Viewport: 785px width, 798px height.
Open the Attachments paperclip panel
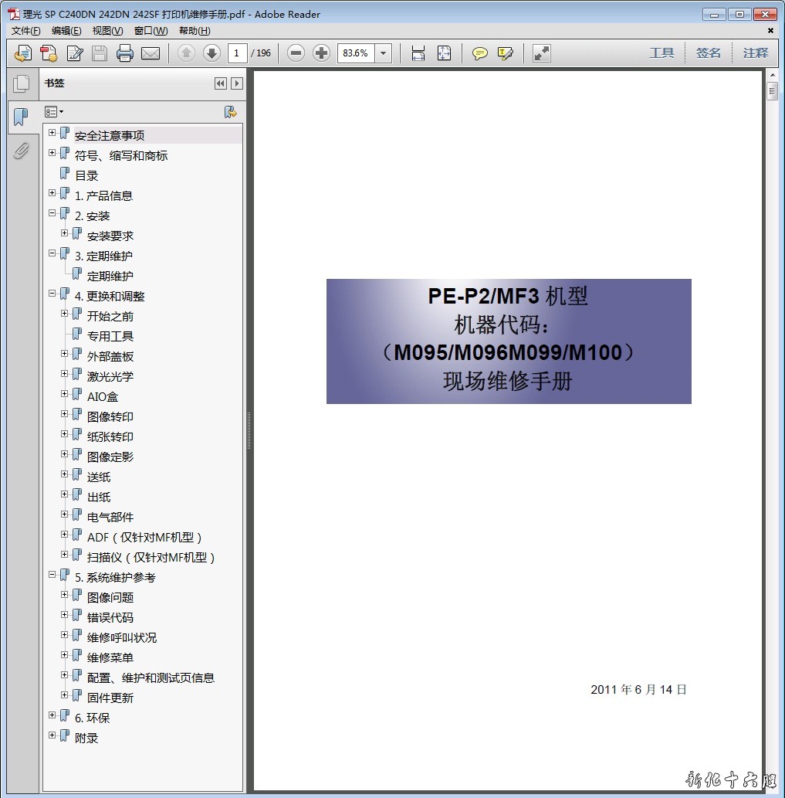click(21, 151)
